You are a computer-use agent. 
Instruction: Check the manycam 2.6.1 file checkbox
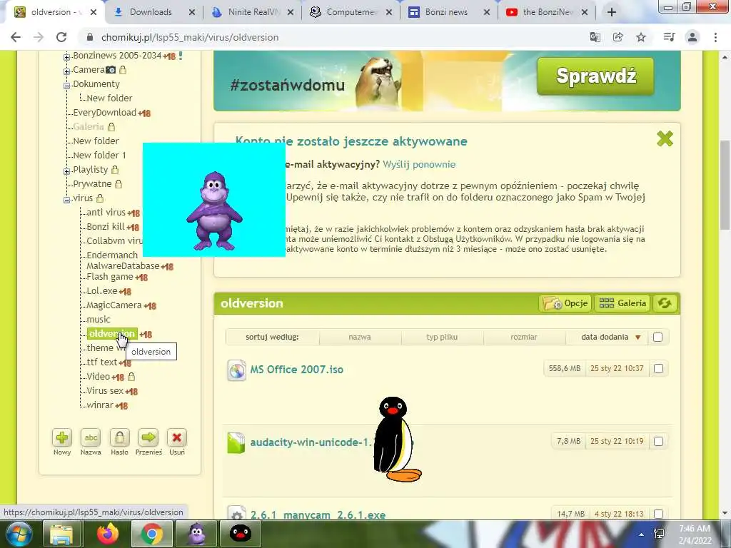[x=658, y=514]
